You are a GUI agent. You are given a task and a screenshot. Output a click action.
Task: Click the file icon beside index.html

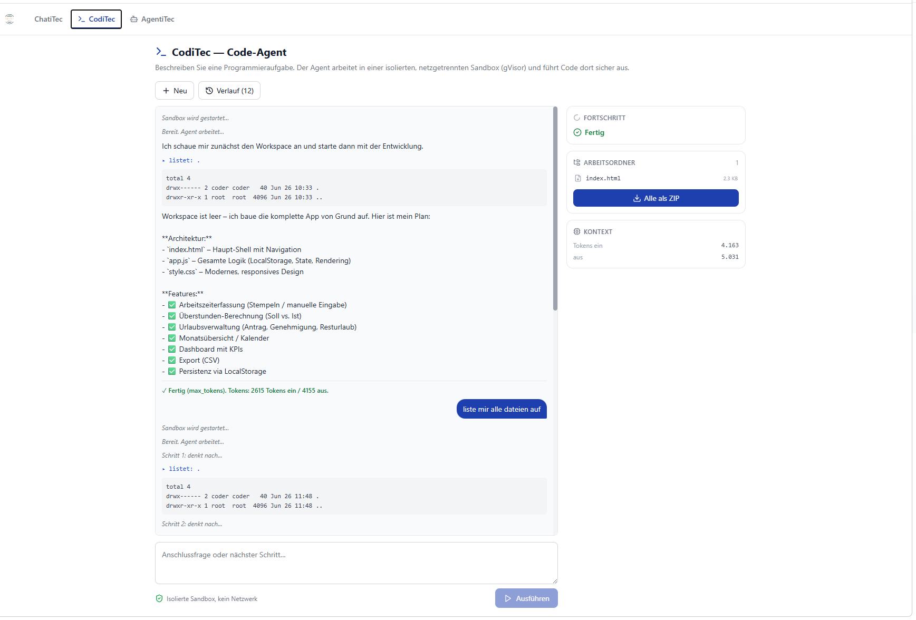tap(578, 178)
